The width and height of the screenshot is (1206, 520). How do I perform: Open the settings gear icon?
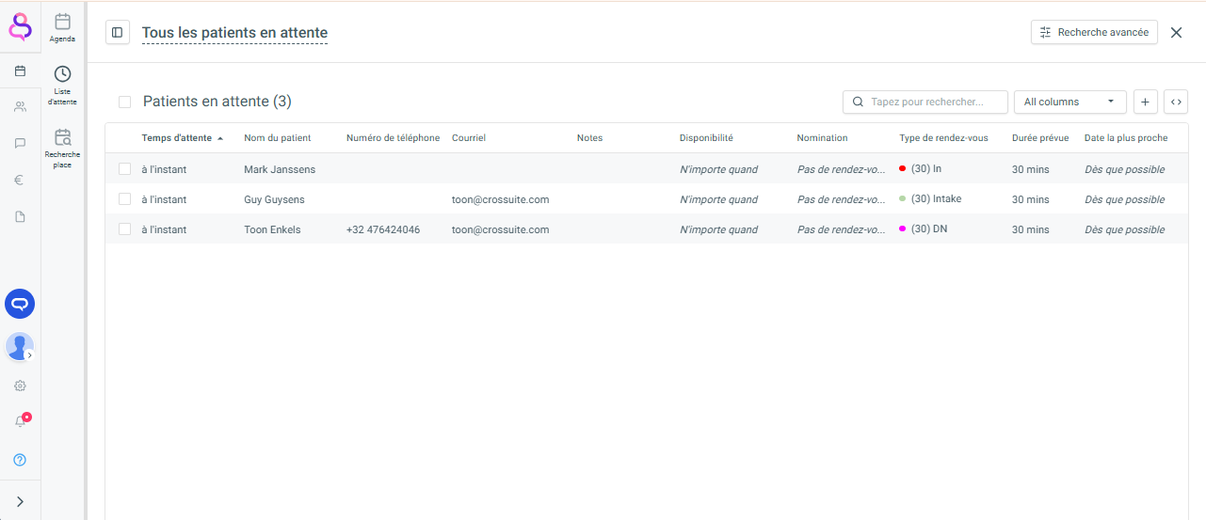point(20,386)
